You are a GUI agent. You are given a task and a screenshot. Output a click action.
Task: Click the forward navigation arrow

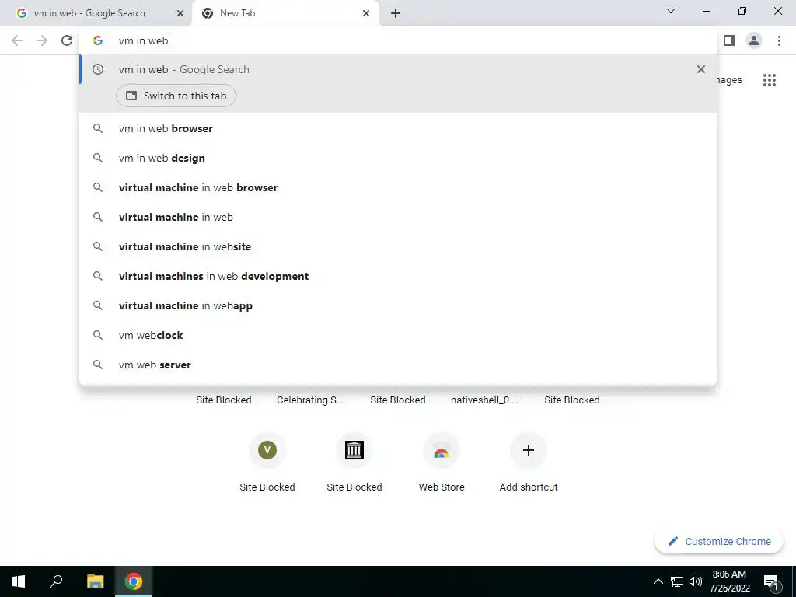(42, 40)
